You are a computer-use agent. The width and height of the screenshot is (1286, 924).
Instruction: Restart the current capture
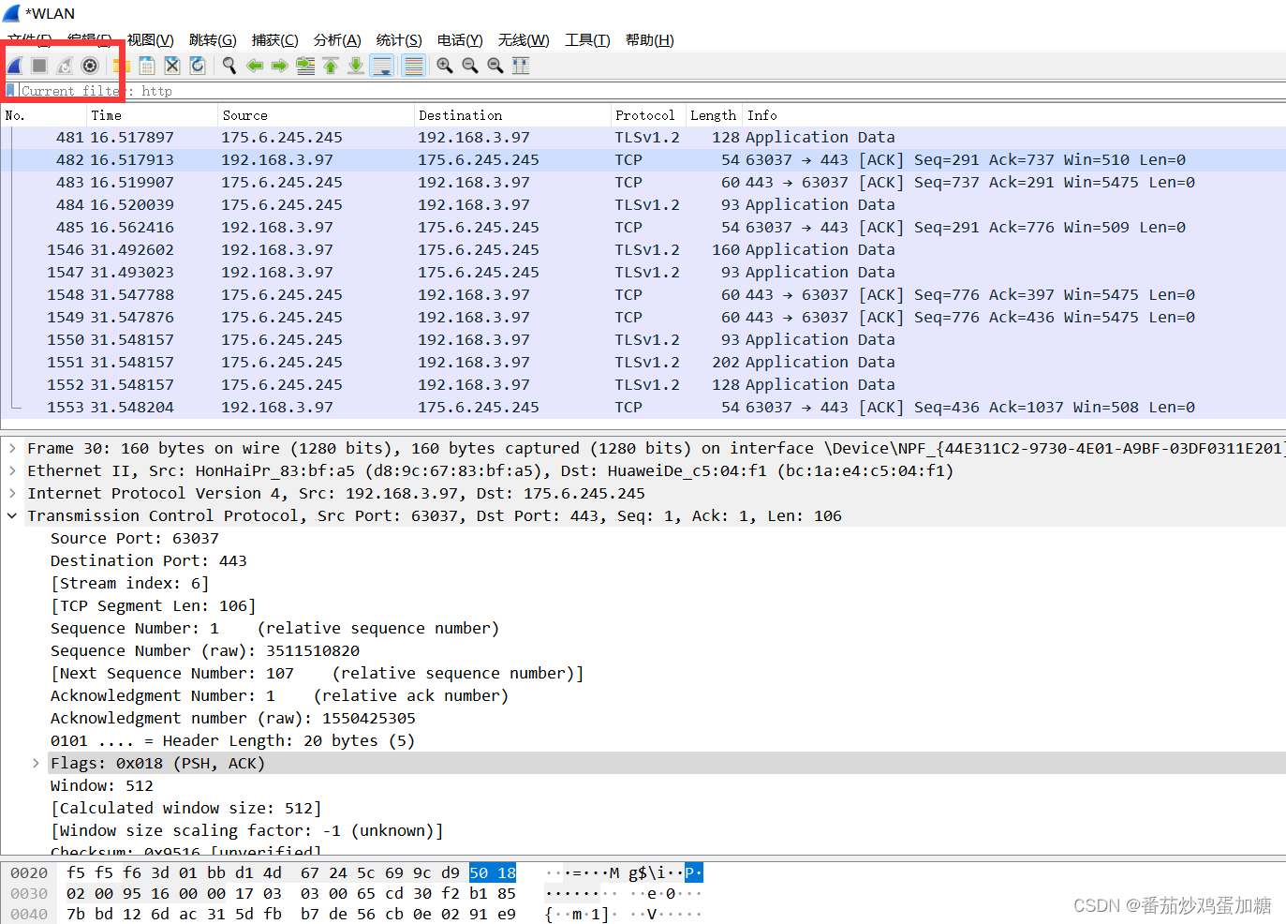65,66
